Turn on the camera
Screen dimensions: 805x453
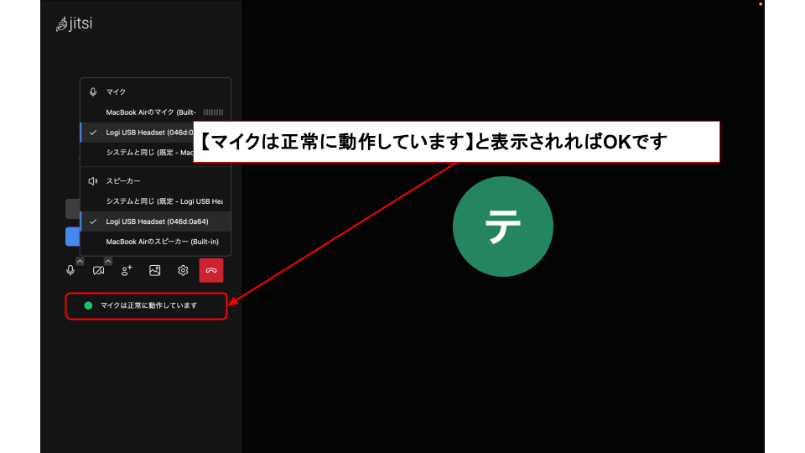98,271
